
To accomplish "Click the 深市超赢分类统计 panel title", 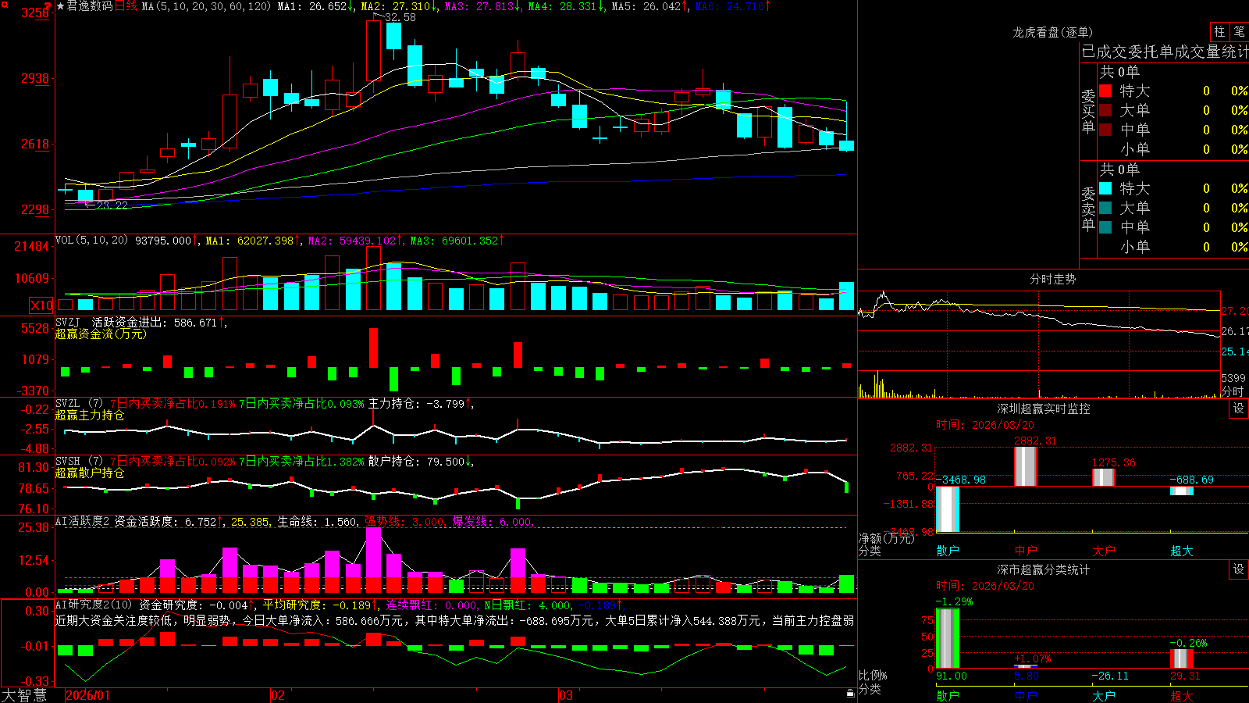I will (1044, 569).
